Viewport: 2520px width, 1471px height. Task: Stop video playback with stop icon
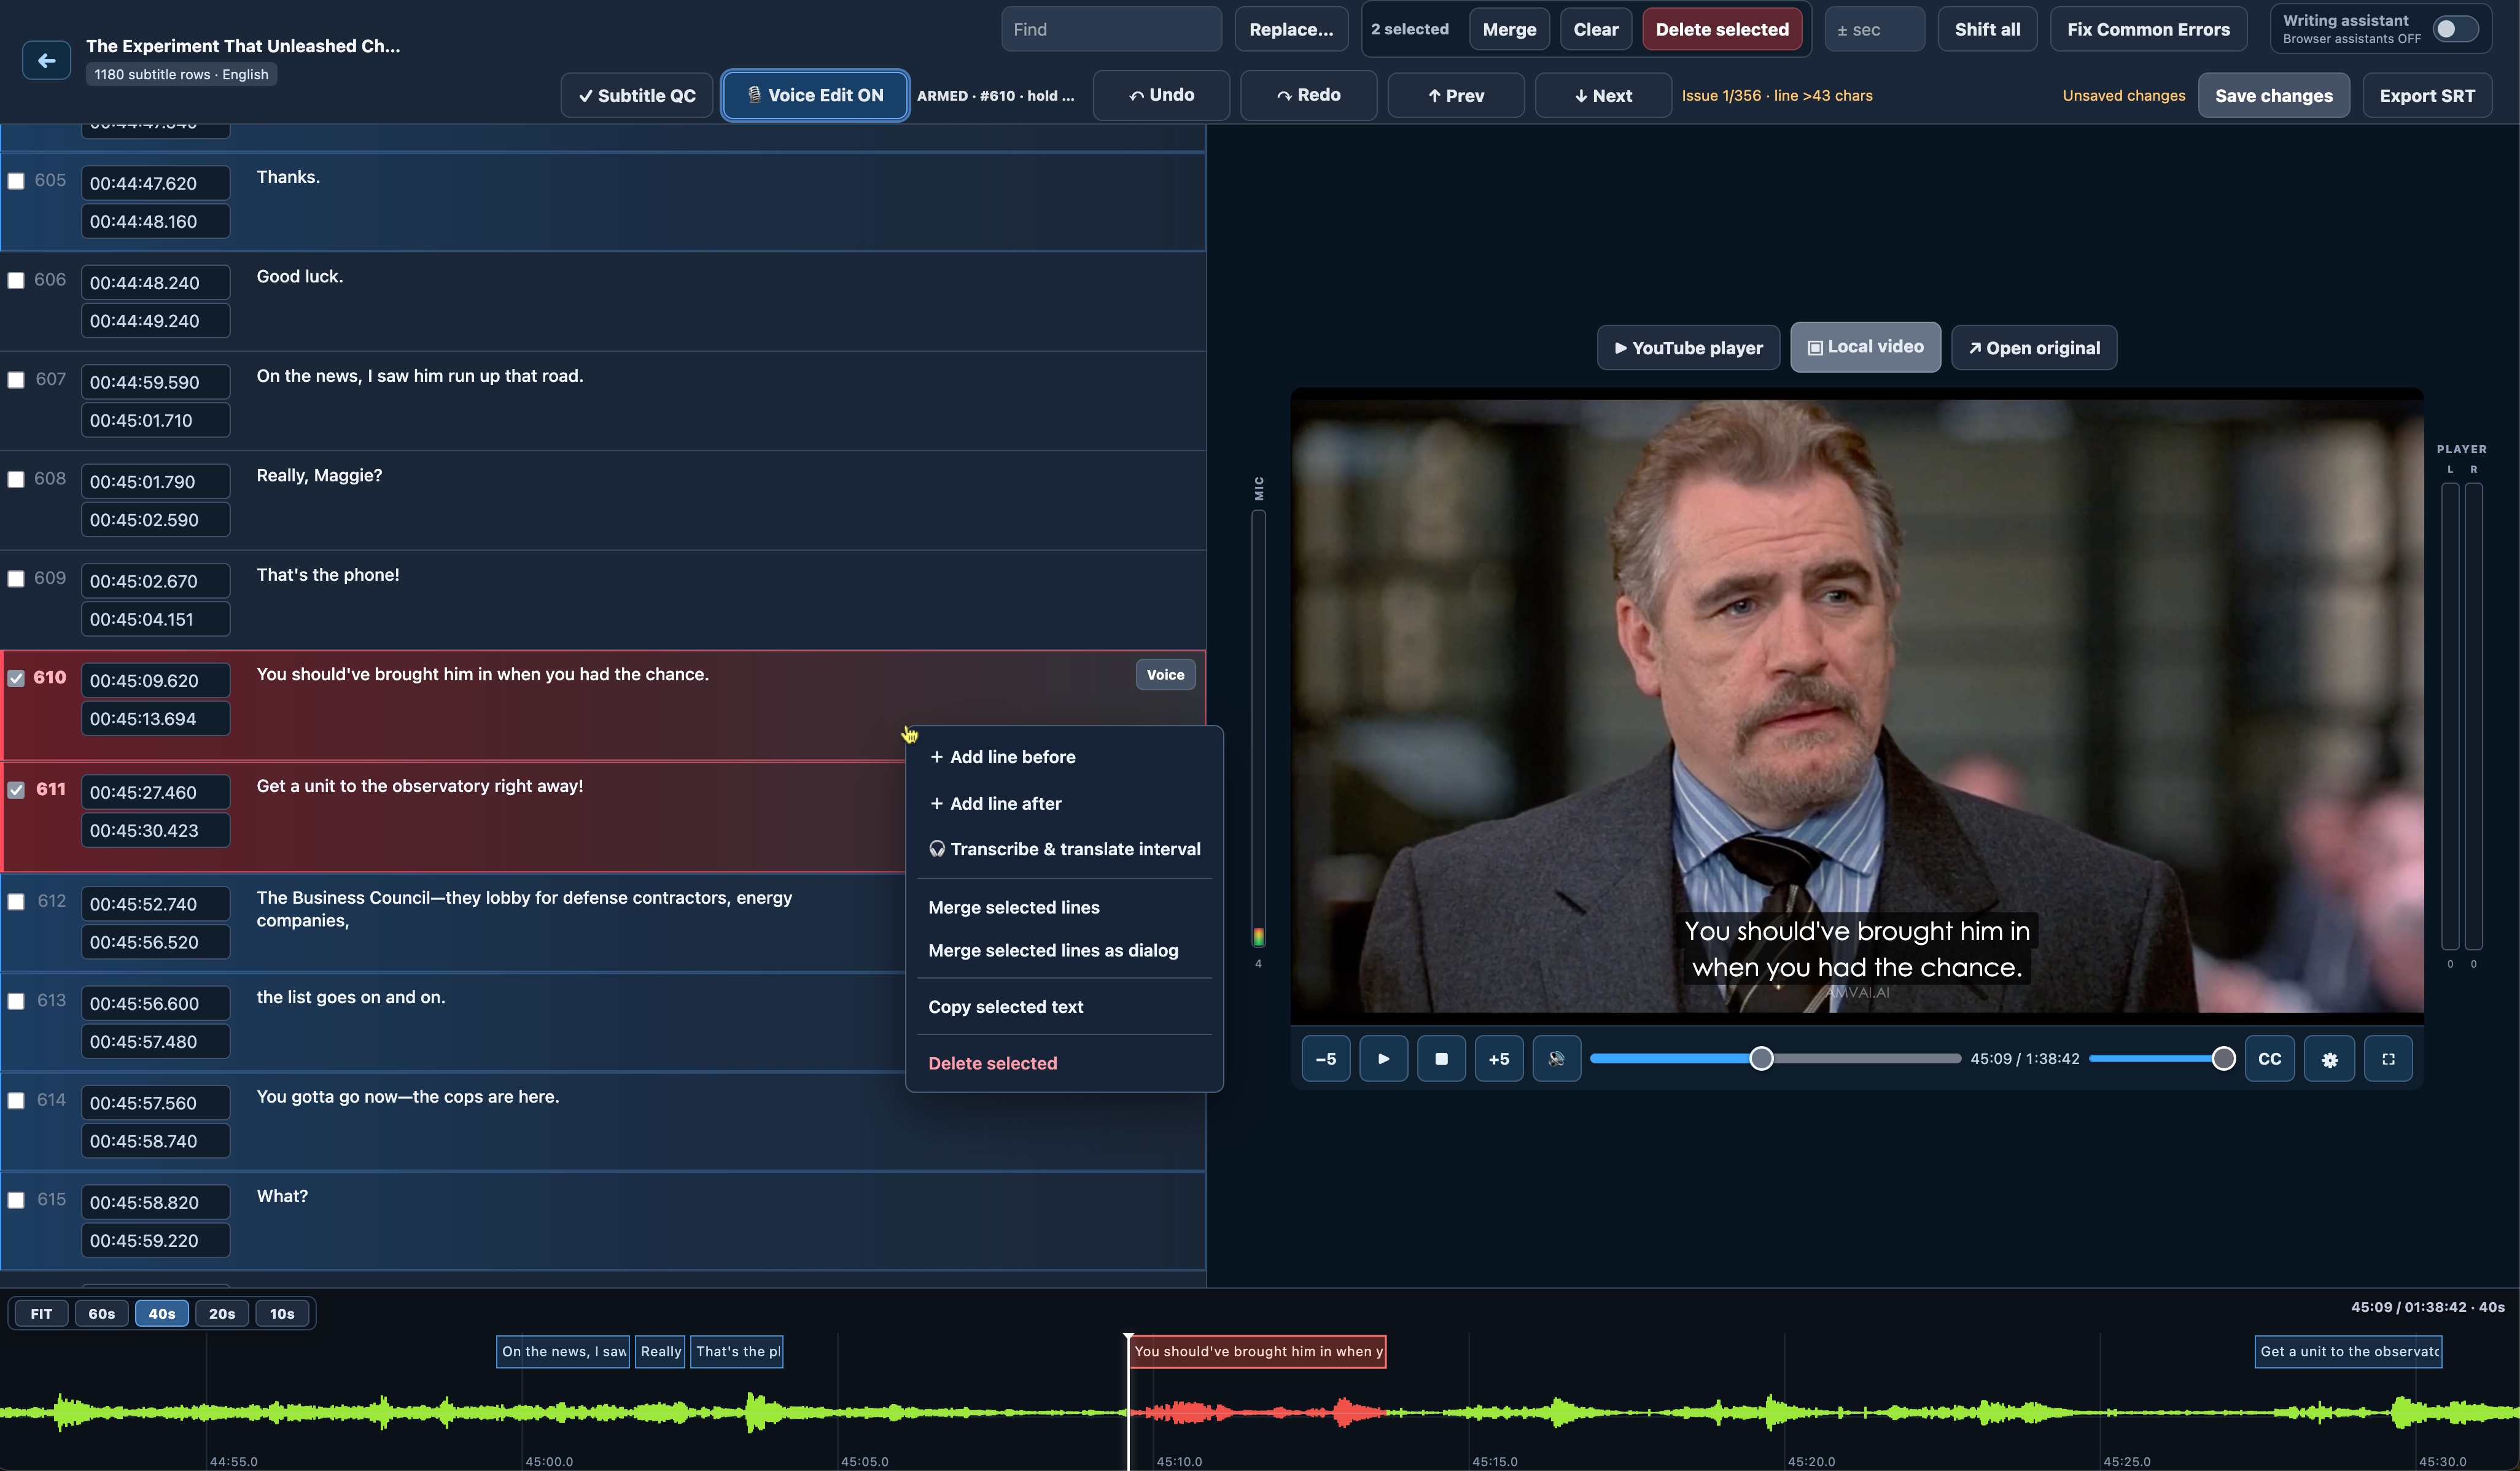pos(1441,1059)
